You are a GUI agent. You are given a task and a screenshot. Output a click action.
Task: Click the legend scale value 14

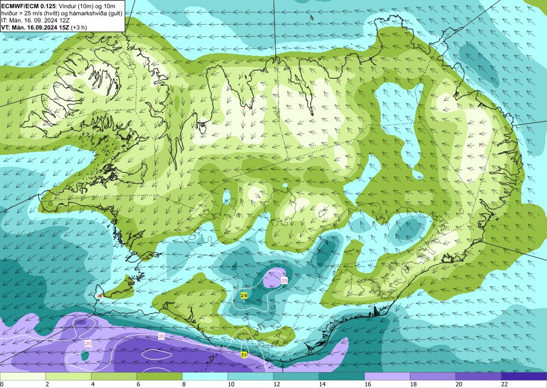pos(322,384)
